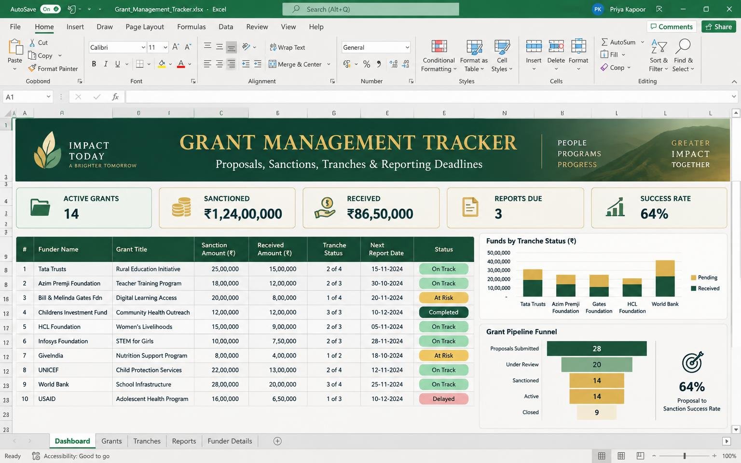The height and width of the screenshot is (463, 741).
Task: Open the Review ribbon tab
Action: tap(257, 27)
